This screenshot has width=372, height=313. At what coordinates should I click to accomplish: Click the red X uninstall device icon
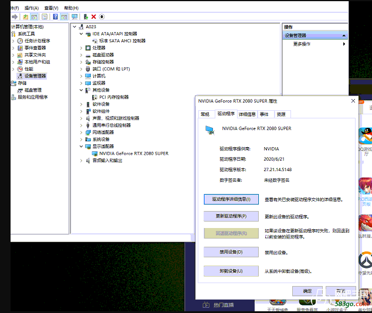(93, 17)
